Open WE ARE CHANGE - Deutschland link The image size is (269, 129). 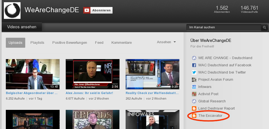(225, 58)
